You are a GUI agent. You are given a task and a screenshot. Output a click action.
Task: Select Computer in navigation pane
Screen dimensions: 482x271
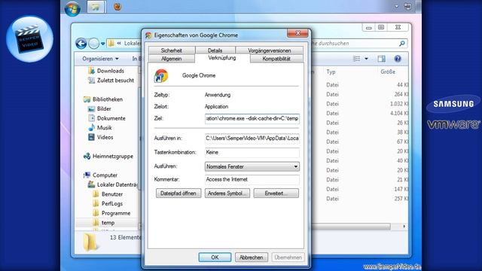[105, 175]
